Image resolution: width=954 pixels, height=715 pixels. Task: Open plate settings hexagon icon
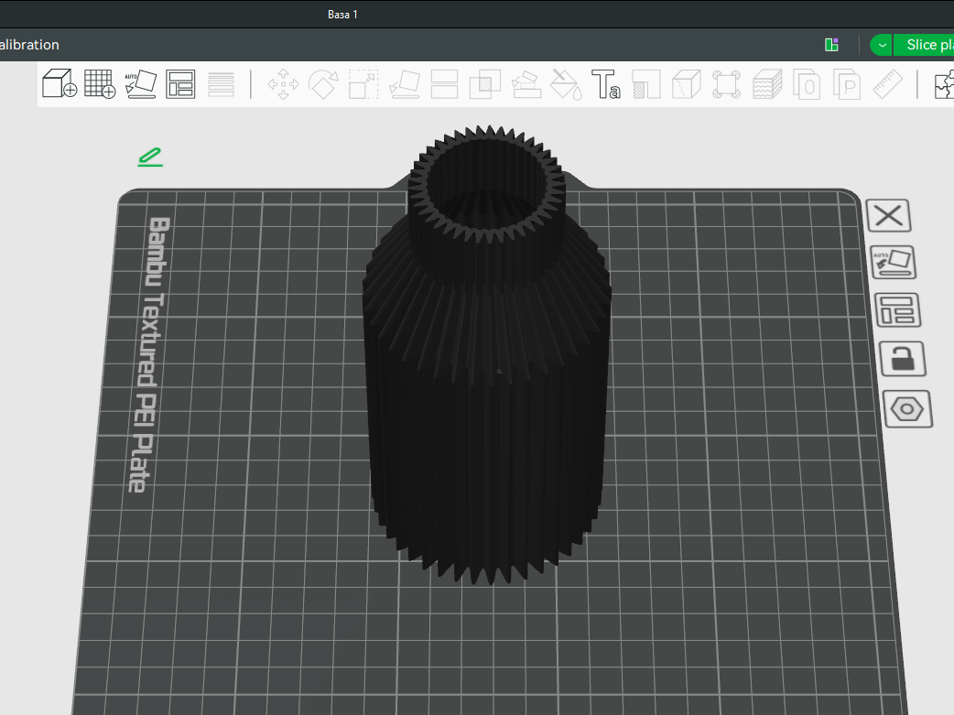907,408
